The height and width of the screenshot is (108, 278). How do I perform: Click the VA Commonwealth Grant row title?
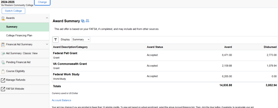[x=70, y=64]
